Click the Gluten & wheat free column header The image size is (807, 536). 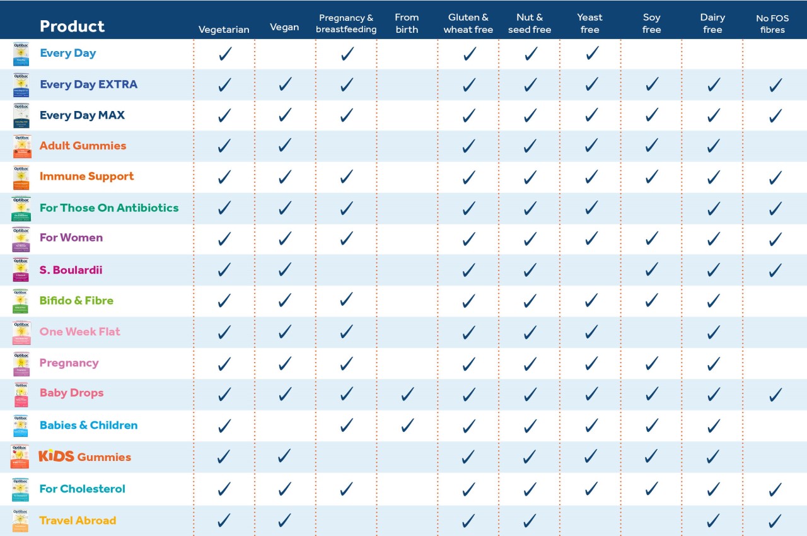468,23
